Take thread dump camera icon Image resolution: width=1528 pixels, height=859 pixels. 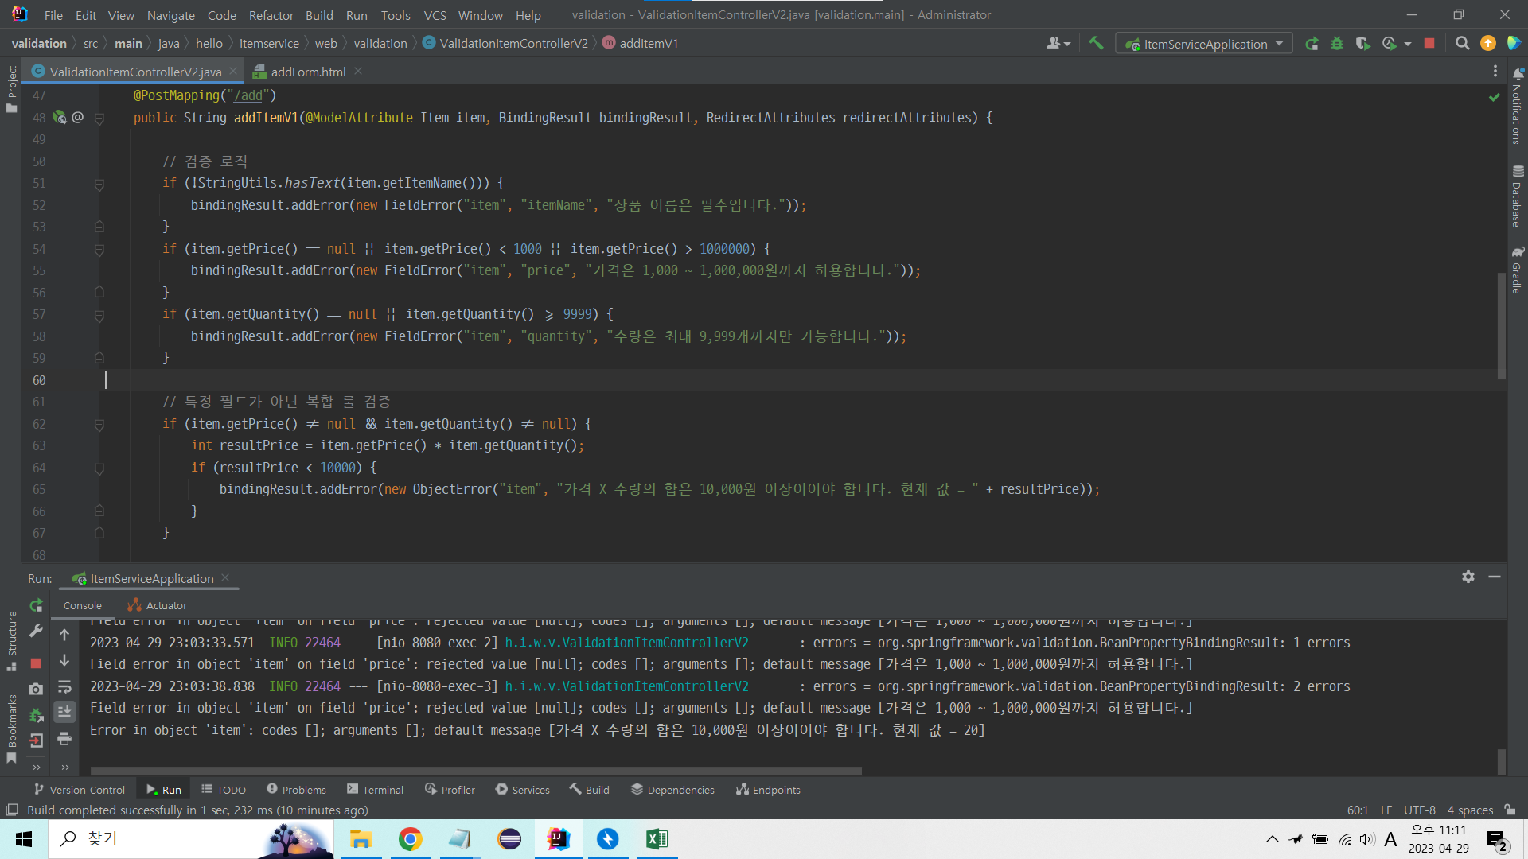click(36, 689)
